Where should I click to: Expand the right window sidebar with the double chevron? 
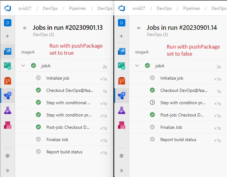click(x=121, y=170)
